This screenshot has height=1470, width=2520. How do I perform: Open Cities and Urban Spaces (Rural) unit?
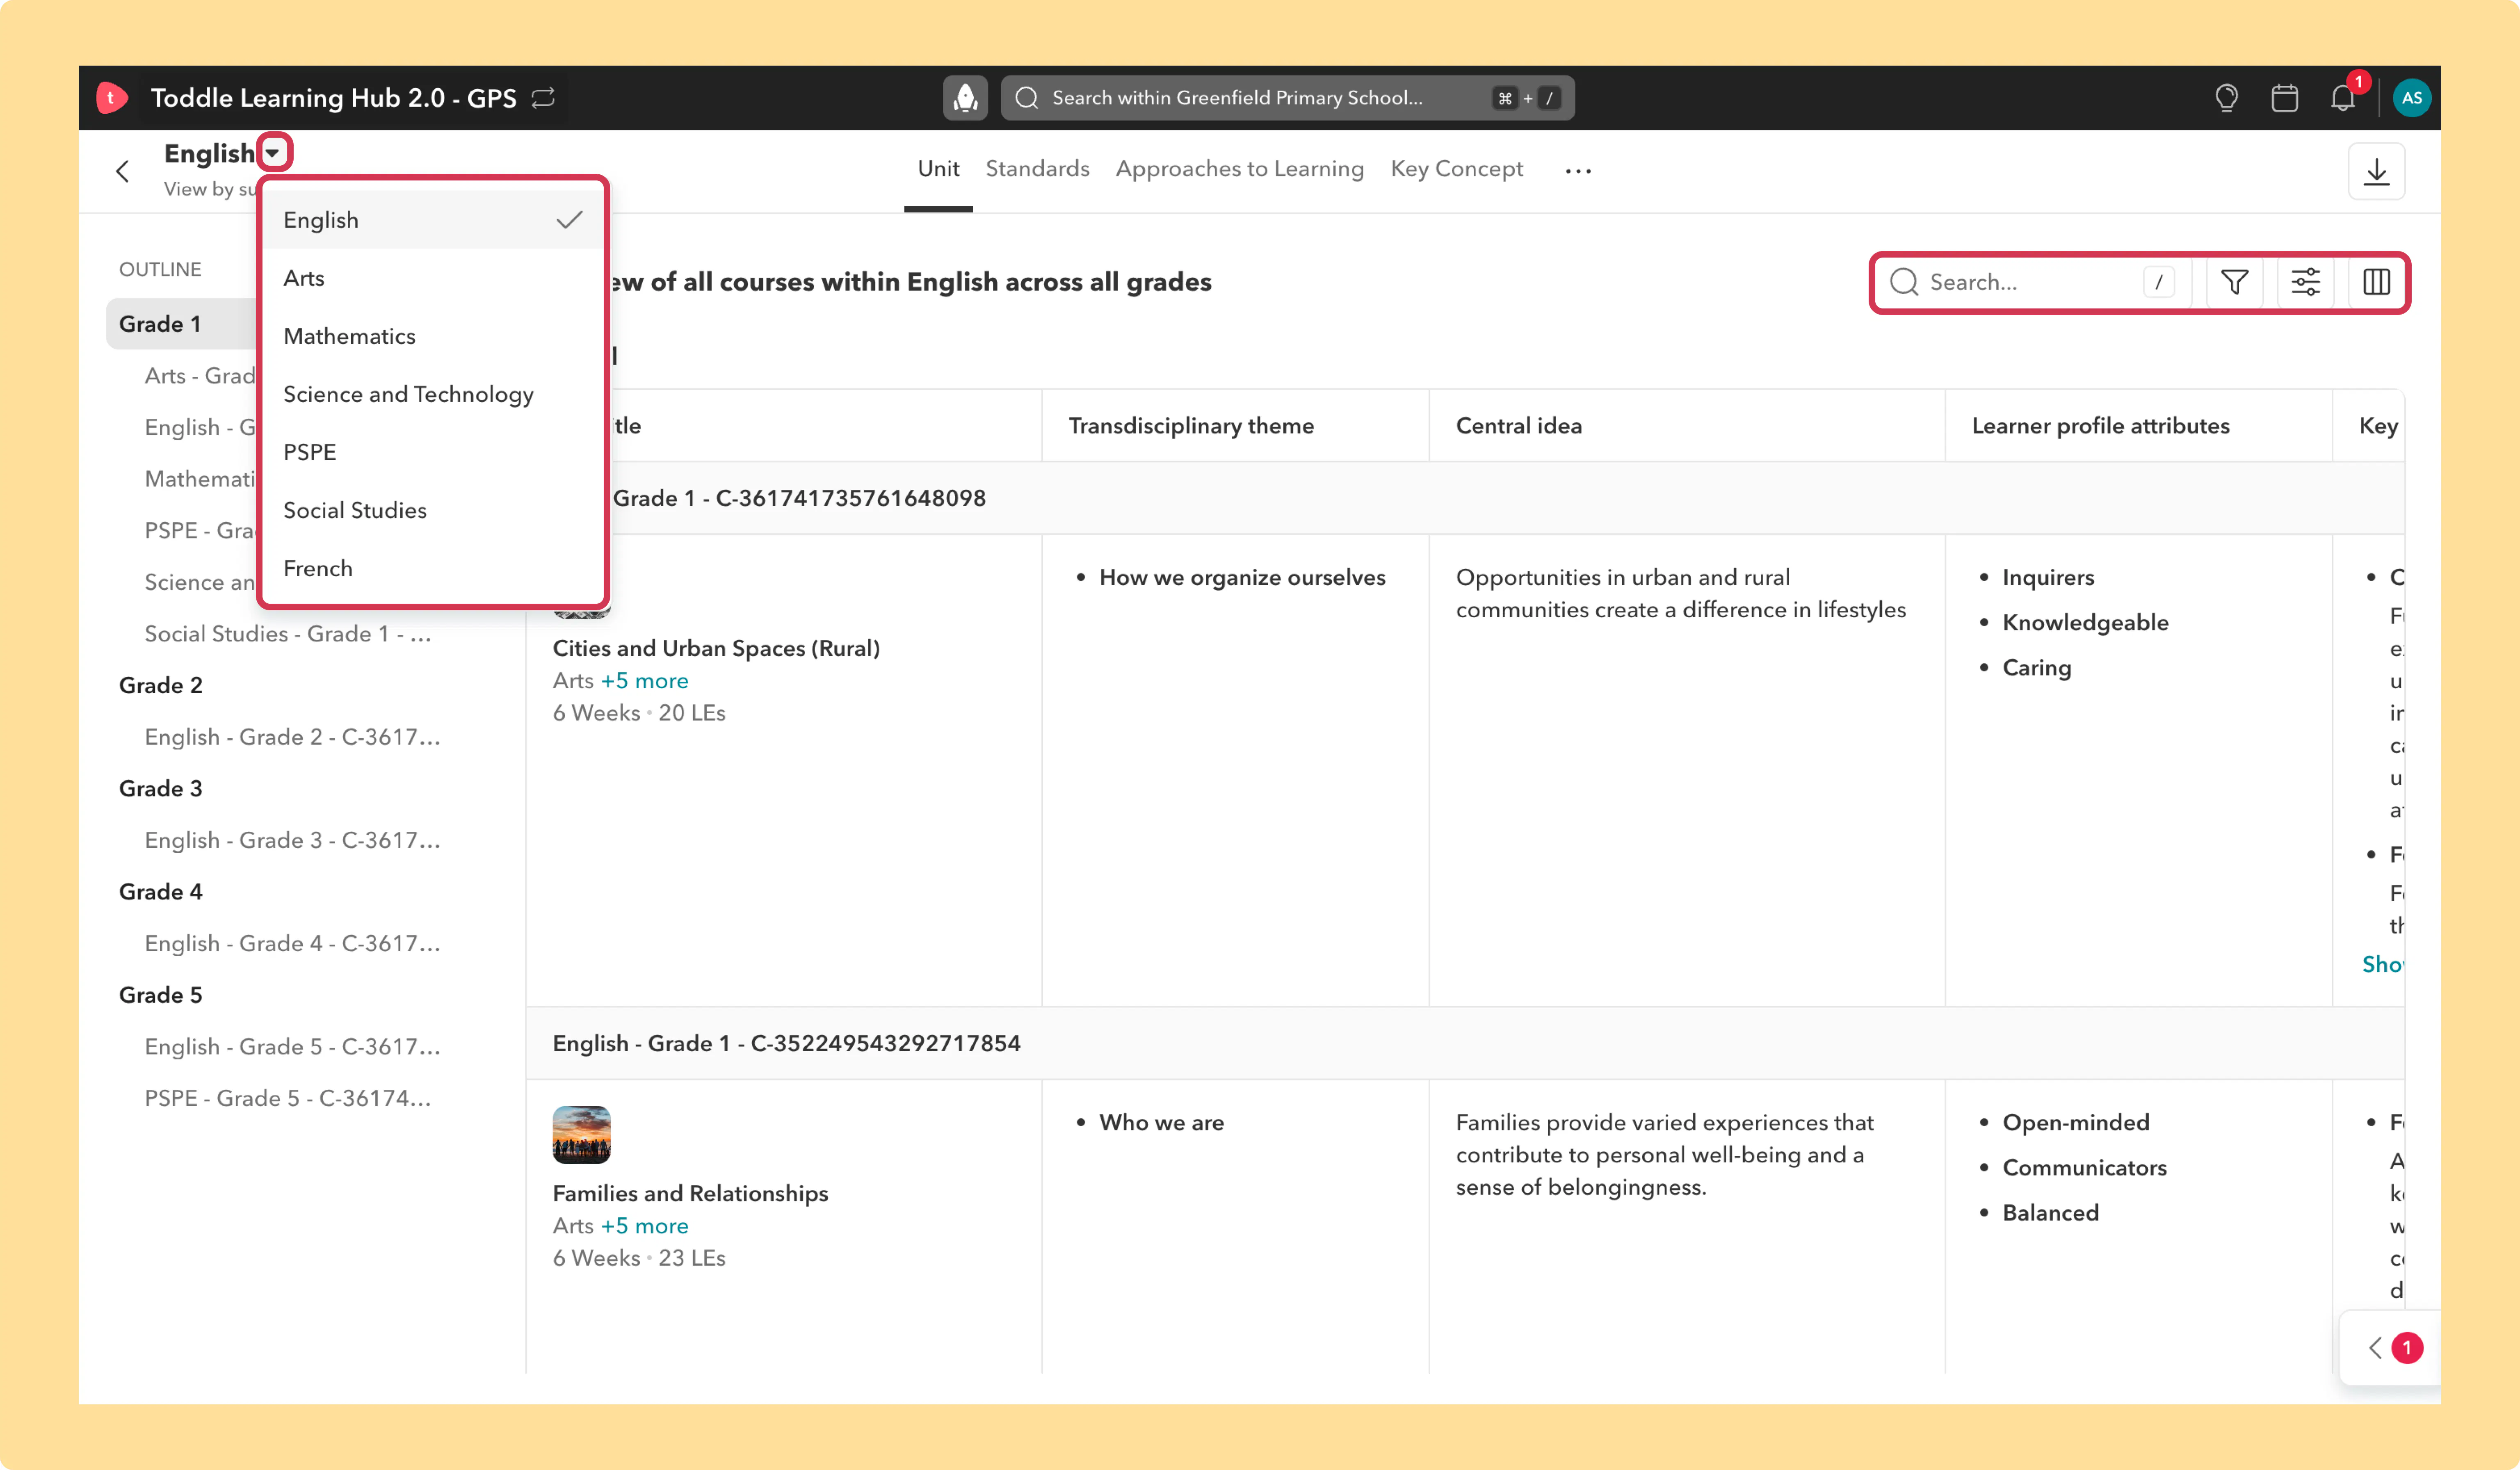716,648
